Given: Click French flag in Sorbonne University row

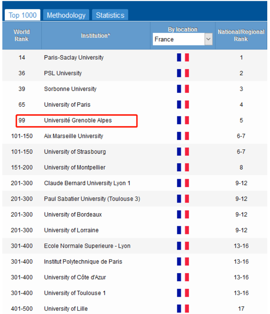Looking at the screenshot, I should (183, 89).
